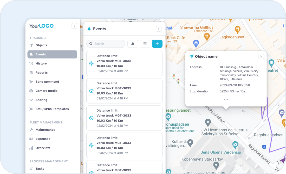The width and height of the screenshot is (286, 174).
Task: Click the Camera media camera icon
Action: coord(31,91)
